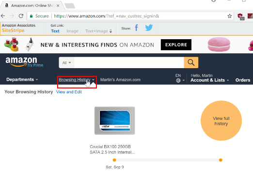Viewport: 253px width, 174px height.
Task: Click the green Secure padlock icon
Action: [32, 16]
